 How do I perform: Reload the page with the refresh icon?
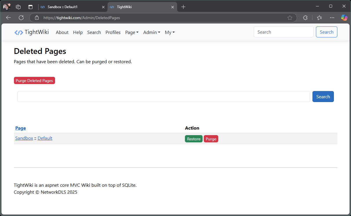pyautogui.click(x=21, y=18)
